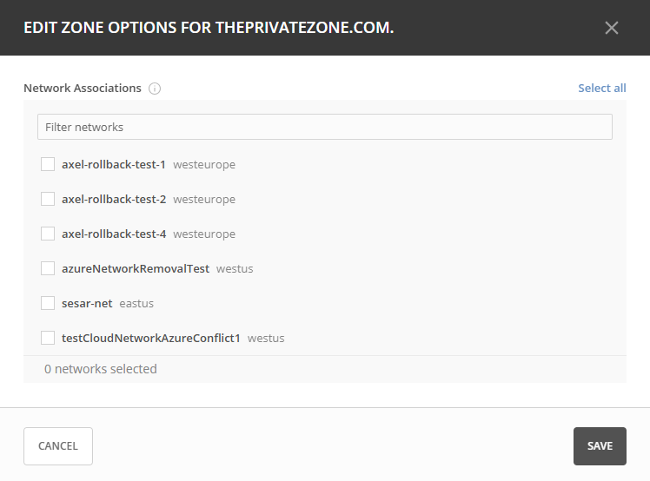
Task: Select the azureNetworkRemovalTest checkbox
Action: [48, 268]
